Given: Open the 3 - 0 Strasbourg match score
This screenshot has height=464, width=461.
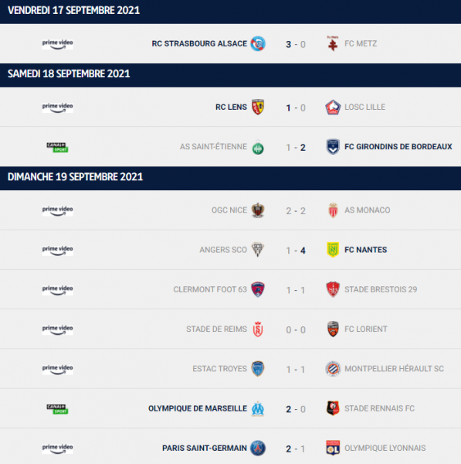Looking at the screenshot, I should pyautogui.click(x=296, y=44).
